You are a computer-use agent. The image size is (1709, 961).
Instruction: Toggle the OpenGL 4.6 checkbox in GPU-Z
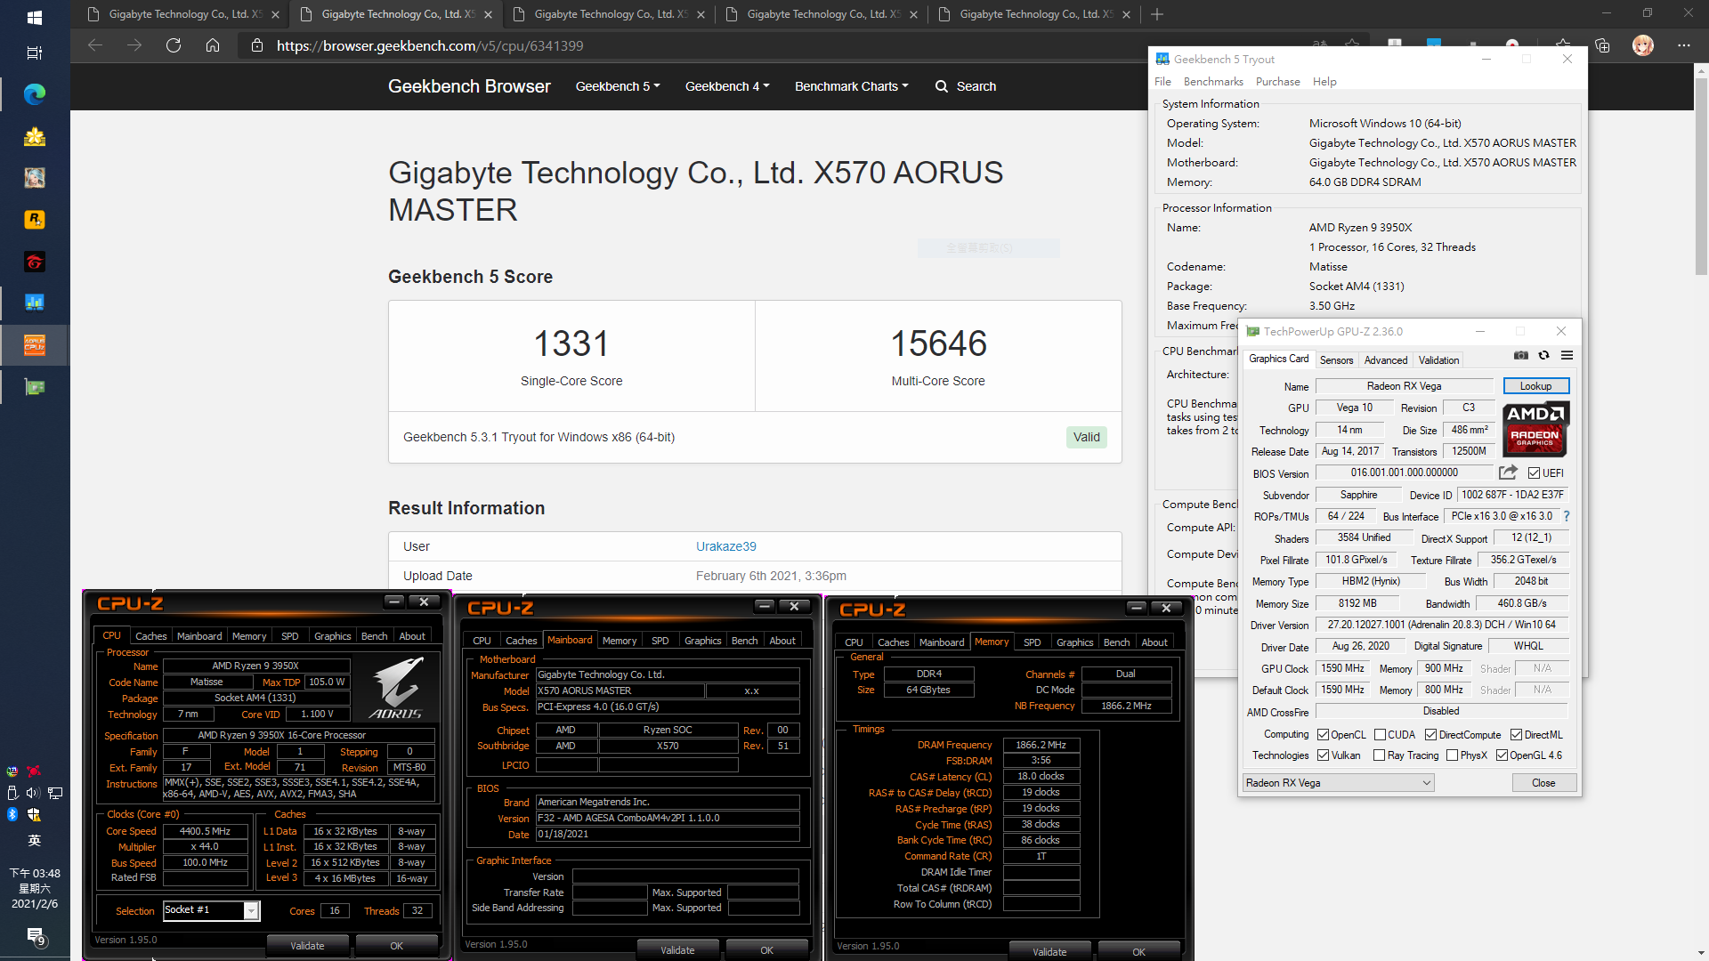click(1502, 755)
